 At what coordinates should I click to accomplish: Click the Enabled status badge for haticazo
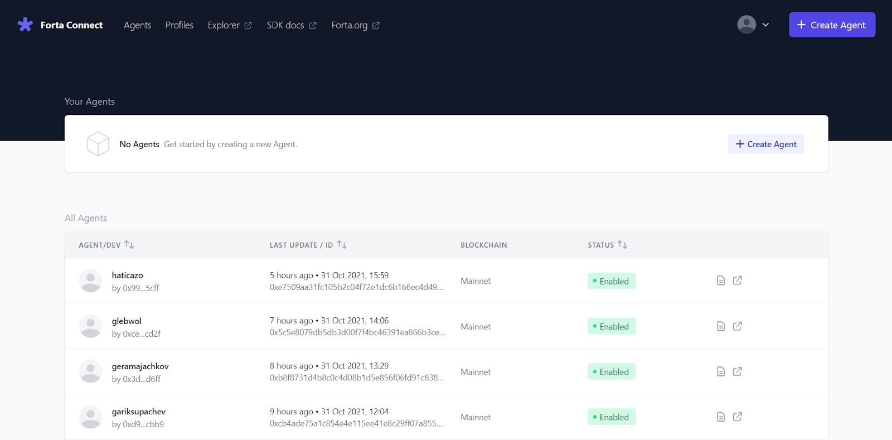612,281
